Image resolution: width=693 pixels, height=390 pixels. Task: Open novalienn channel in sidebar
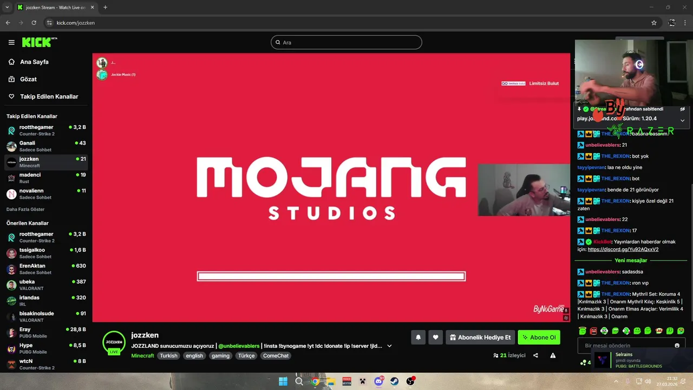pyautogui.click(x=46, y=194)
